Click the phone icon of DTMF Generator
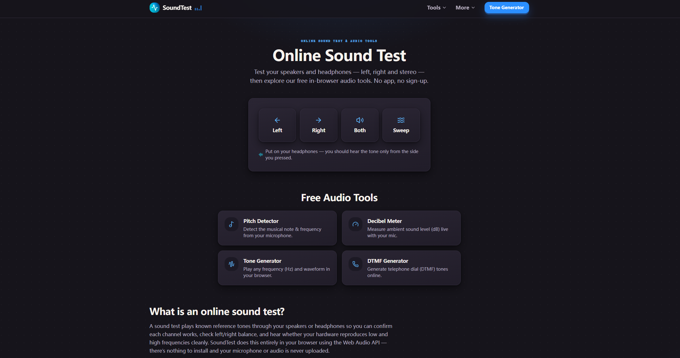This screenshot has width=680, height=358. [355, 264]
